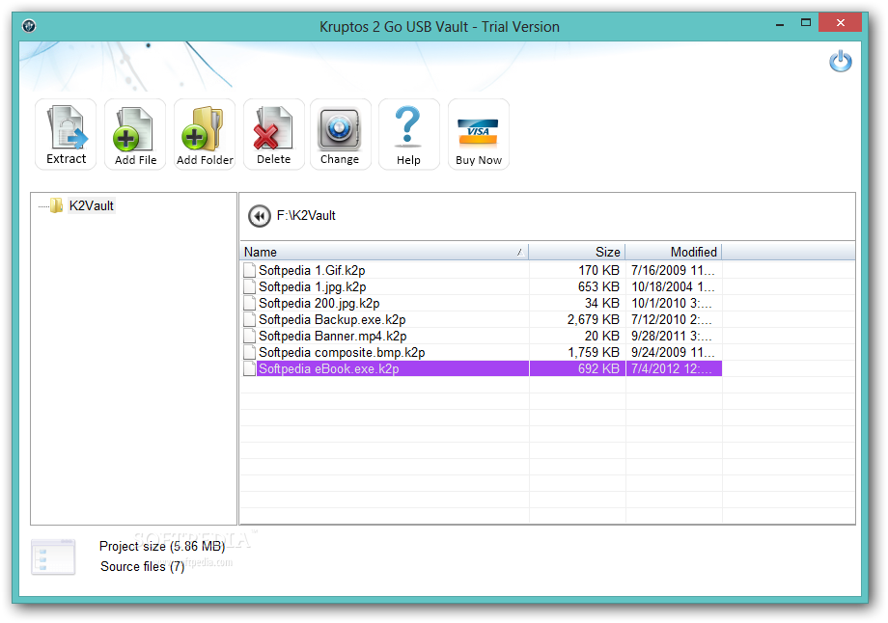Click the 20 KB size cell

pos(577,337)
